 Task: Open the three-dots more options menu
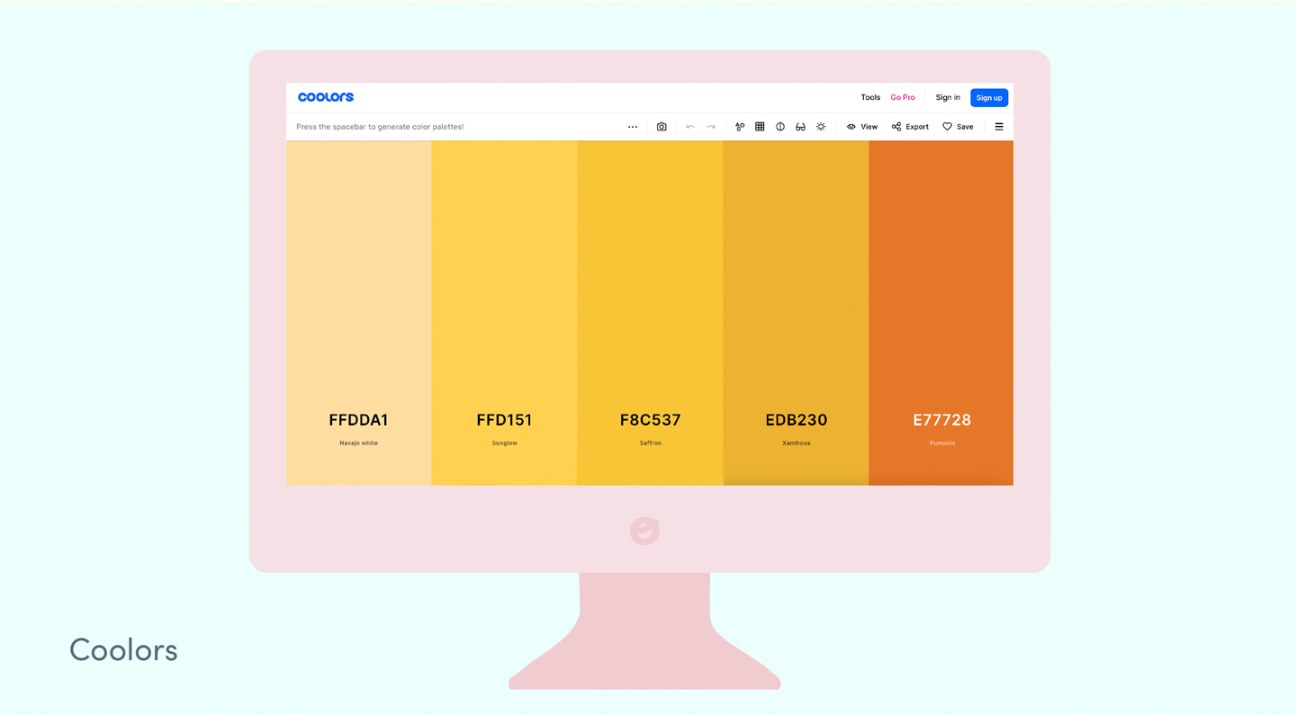tap(633, 127)
